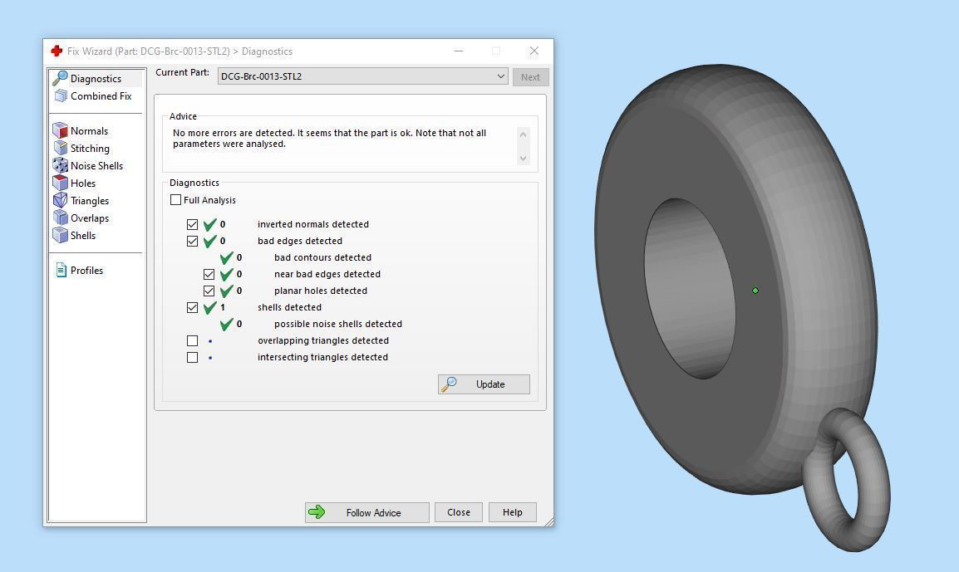Click green checkmark beside planar holes detected
The width and height of the screenshot is (959, 572).
226,291
